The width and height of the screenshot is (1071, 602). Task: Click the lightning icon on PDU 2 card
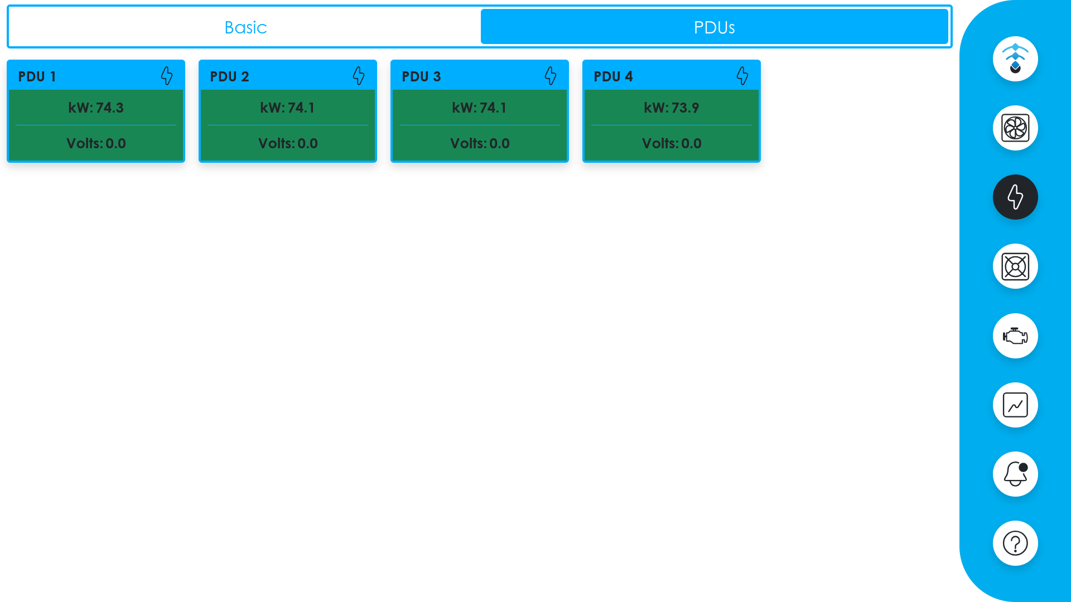(x=359, y=76)
